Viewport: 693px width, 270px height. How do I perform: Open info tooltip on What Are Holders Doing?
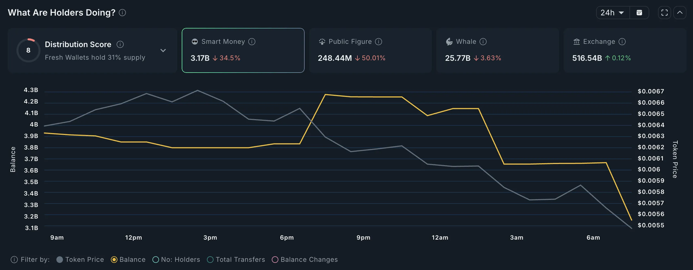[122, 13]
